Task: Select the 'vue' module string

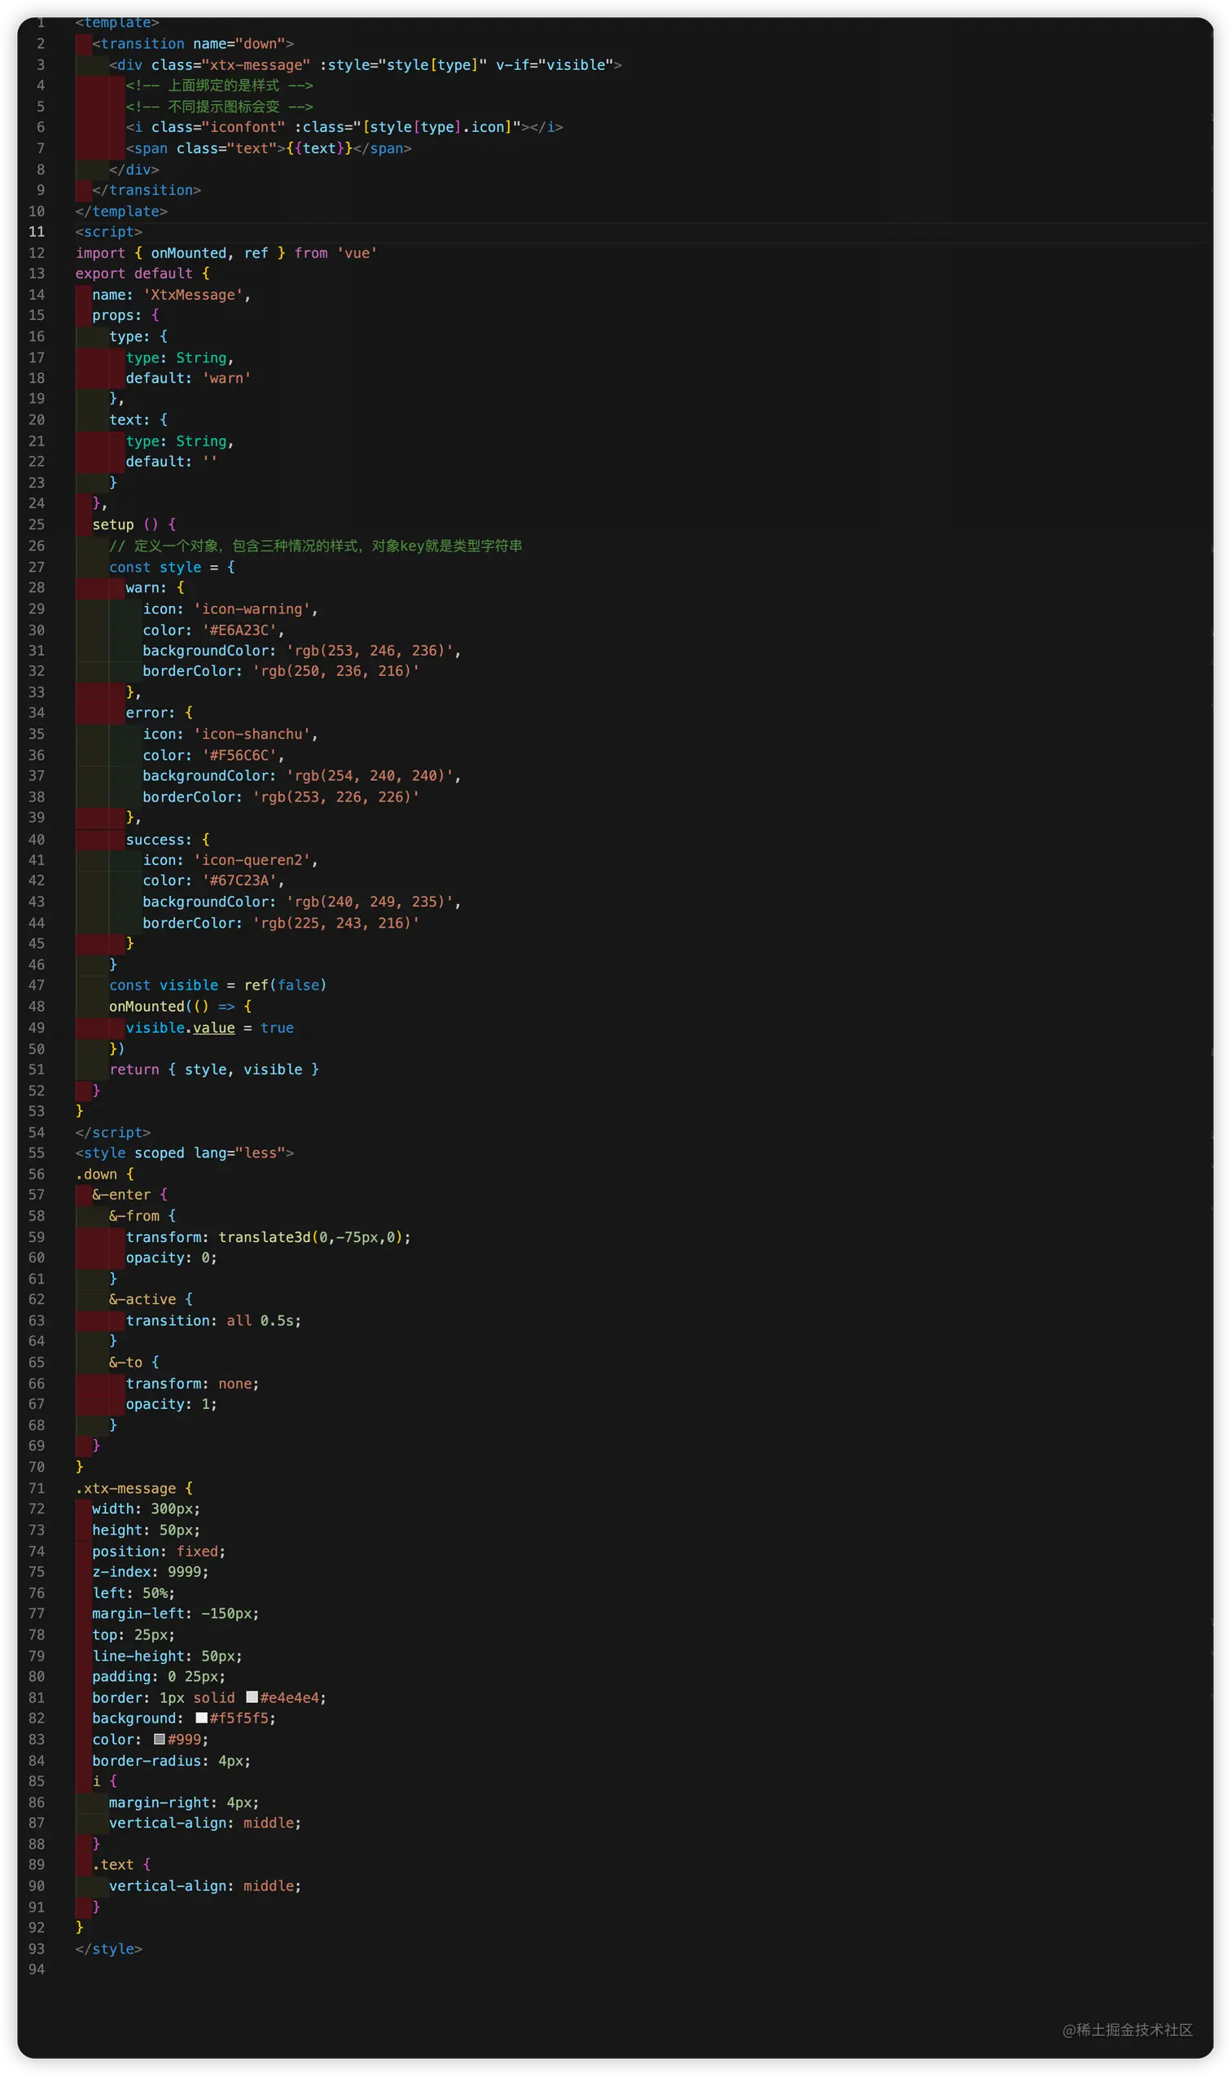Action: tap(357, 253)
